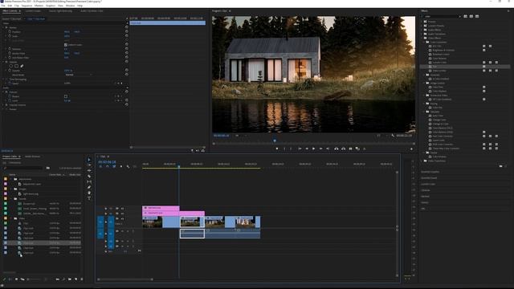Select the Hand tool
Image resolution: width=514 pixels, height=289 pixels.
89,193
